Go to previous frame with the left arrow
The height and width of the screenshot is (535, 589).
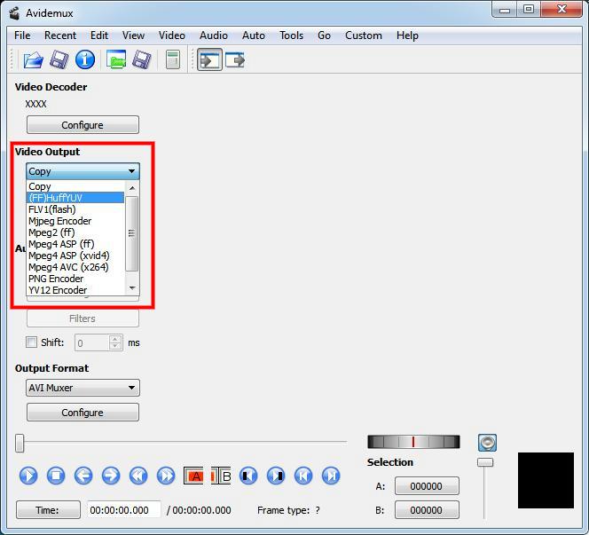tap(83, 476)
